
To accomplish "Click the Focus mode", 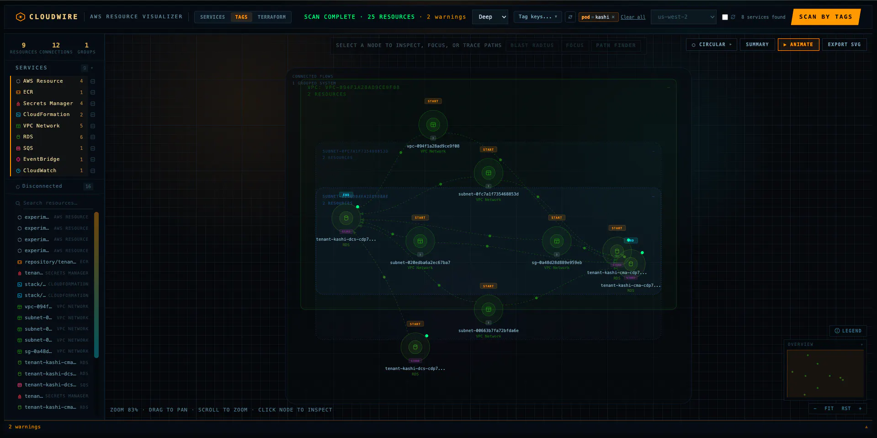I will pyautogui.click(x=574, y=46).
